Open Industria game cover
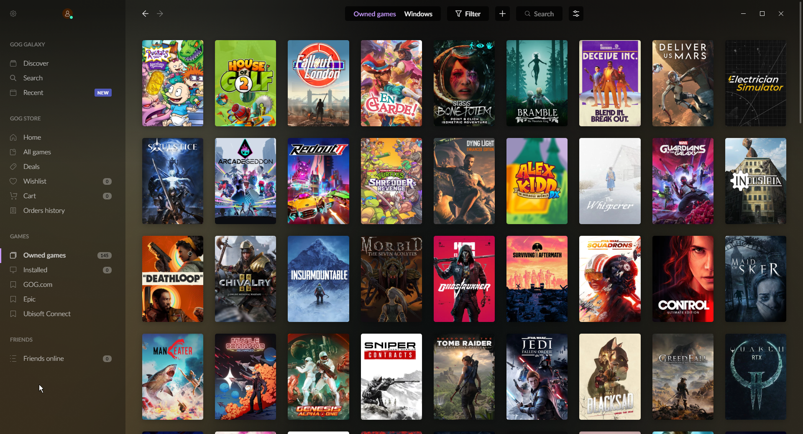803x434 pixels. 756,181
